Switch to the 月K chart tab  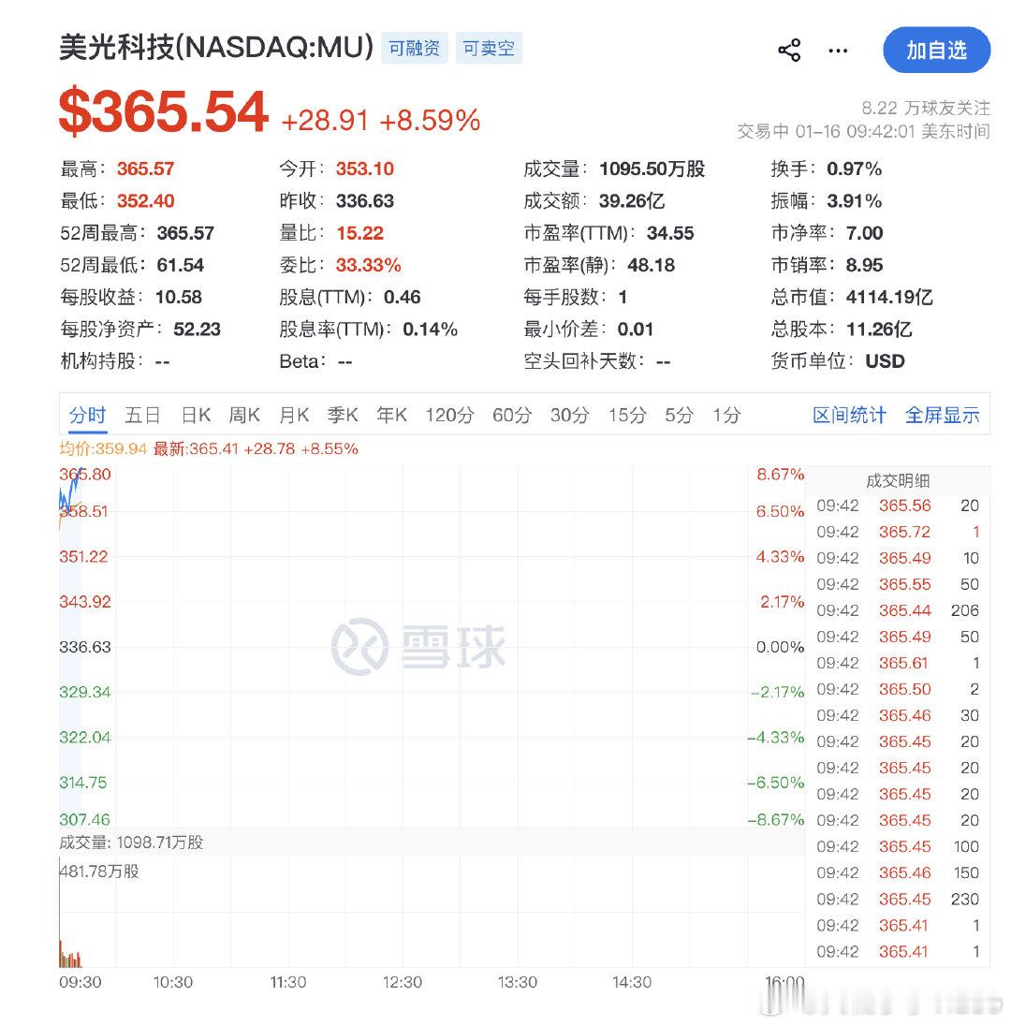point(293,415)
